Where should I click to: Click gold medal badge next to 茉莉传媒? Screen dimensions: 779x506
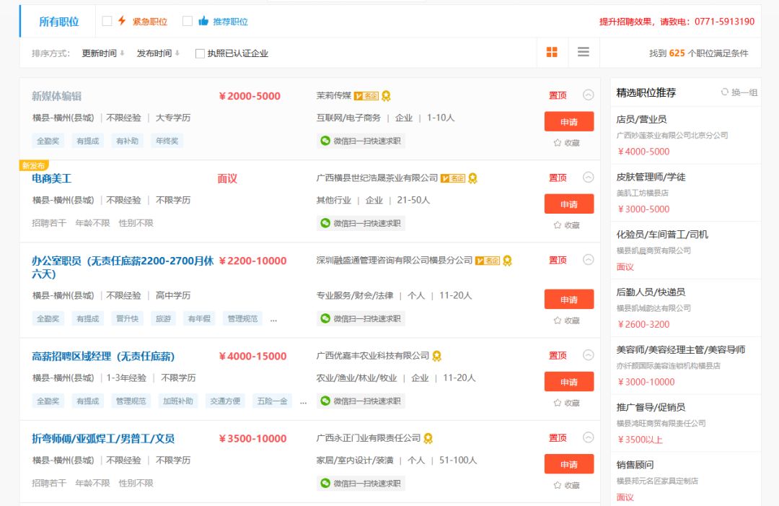point(386,95)
